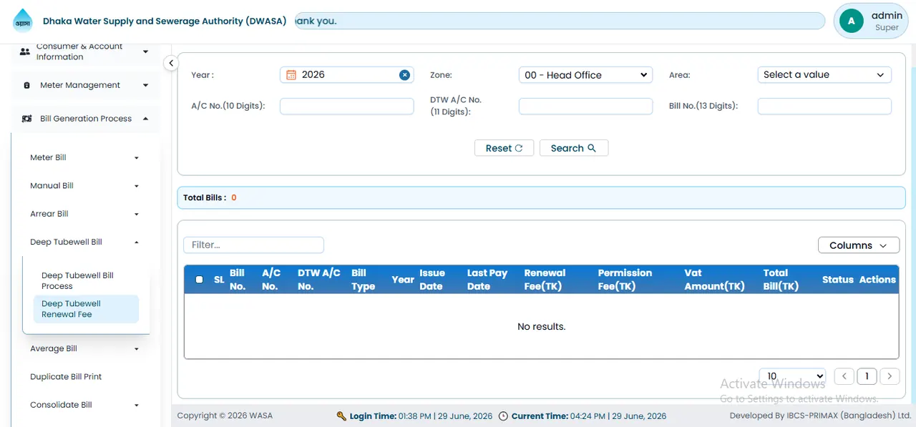Focus the A/C No. (10 Digits) input
916x427 pixels.
pyautogui.click(x=347, y=107)
